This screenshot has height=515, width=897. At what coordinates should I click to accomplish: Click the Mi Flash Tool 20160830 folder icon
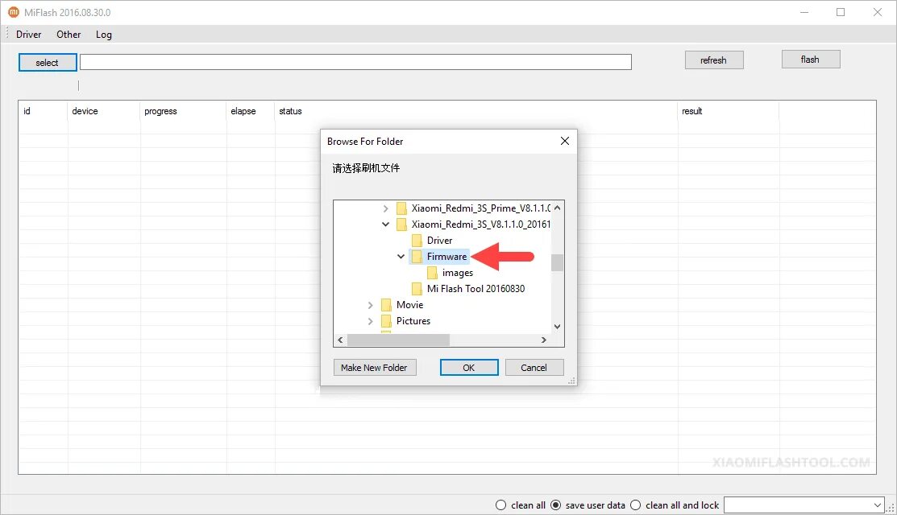click(417, 289)
